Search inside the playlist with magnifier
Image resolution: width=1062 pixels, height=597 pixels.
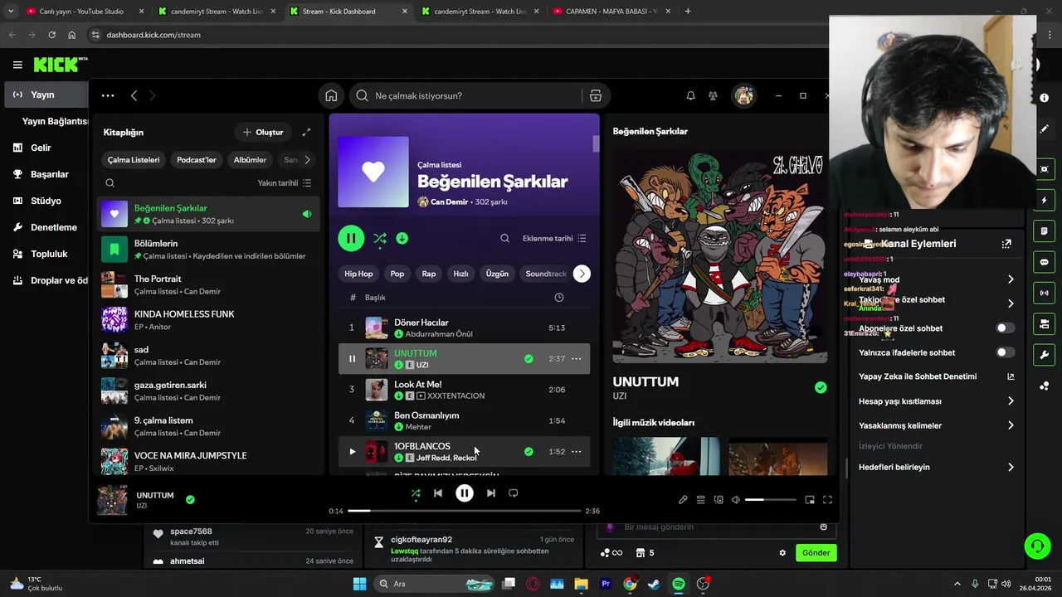tap(504, 238)
